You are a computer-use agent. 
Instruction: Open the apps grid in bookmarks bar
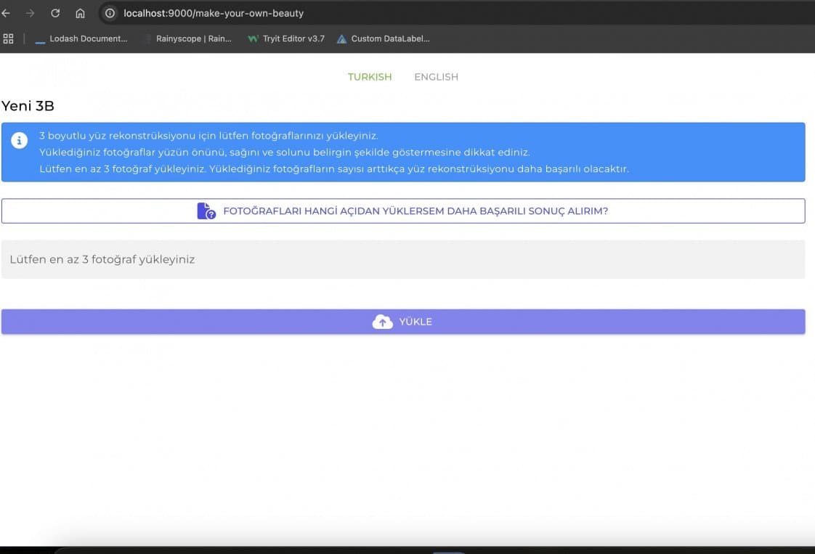pos(8,38)
